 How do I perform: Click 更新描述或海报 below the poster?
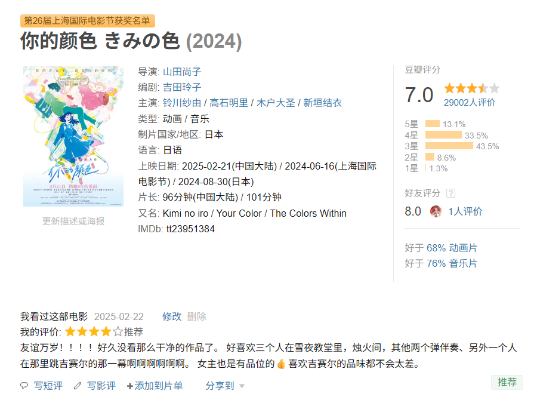click(73, 221)
